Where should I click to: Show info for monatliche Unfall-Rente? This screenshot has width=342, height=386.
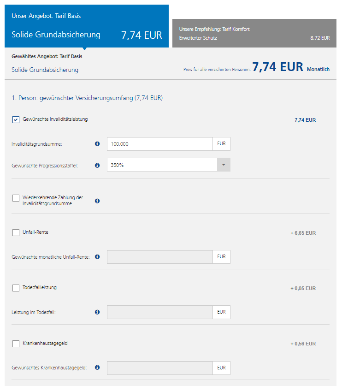(x=97, y=257)
